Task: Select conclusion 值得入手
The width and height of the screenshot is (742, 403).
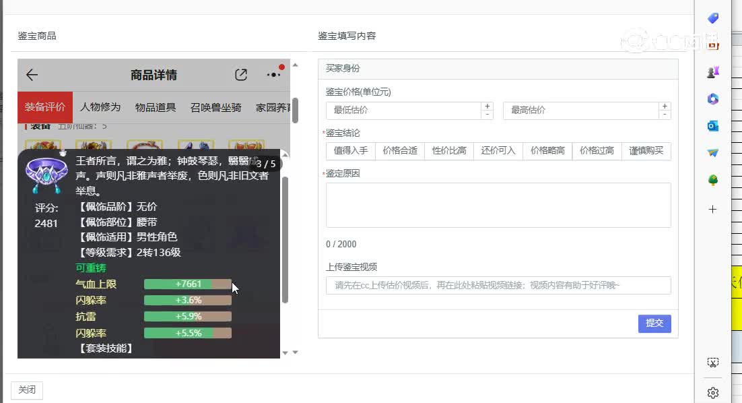Action: click(x=351, y=151)
